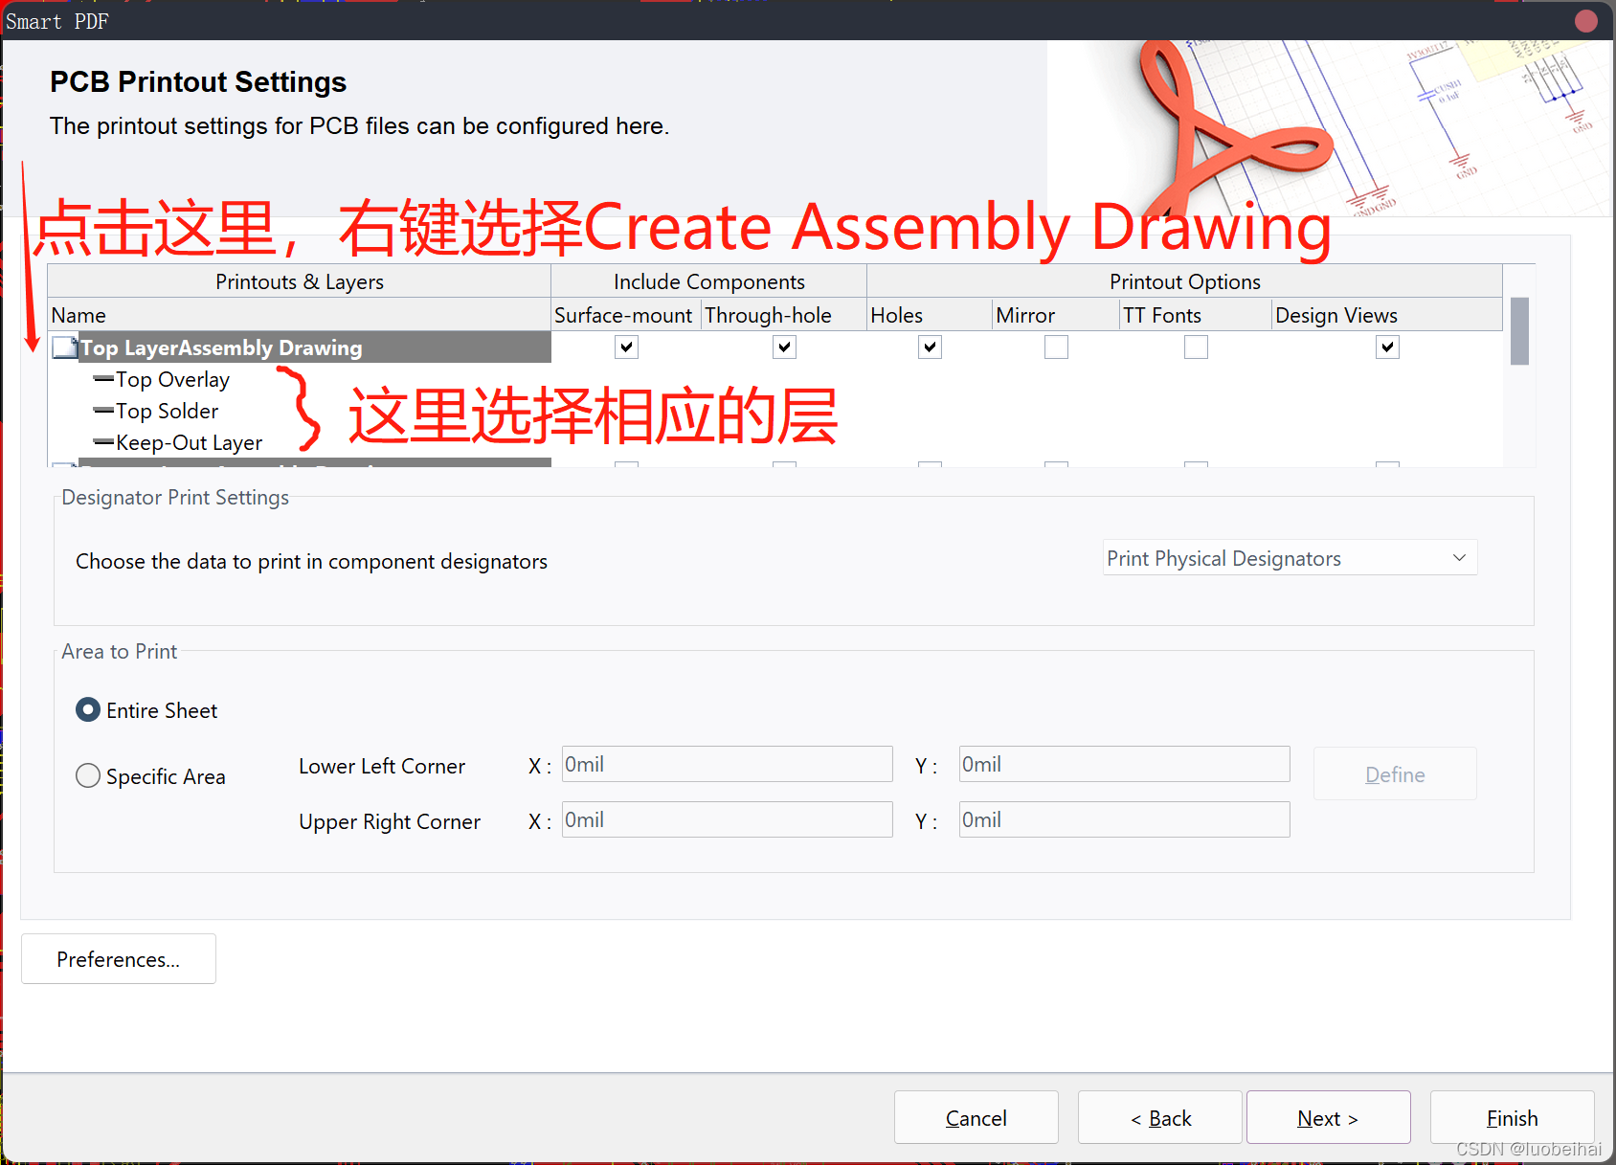Screen dimensions: 1616x1165
Task: Select the Top Solder layer
Action: pyautogui.click(x=168, y=411)
